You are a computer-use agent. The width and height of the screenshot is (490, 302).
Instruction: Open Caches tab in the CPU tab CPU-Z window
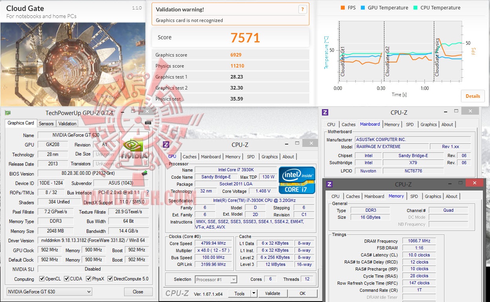point(190,157)
